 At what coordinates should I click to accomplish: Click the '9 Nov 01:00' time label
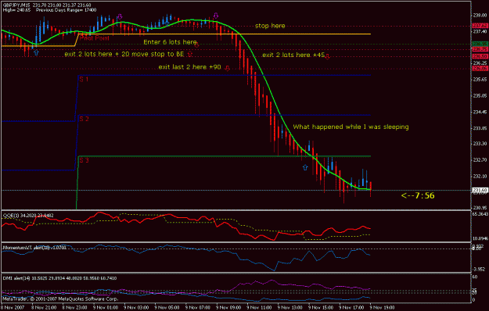tap(106, 308)
